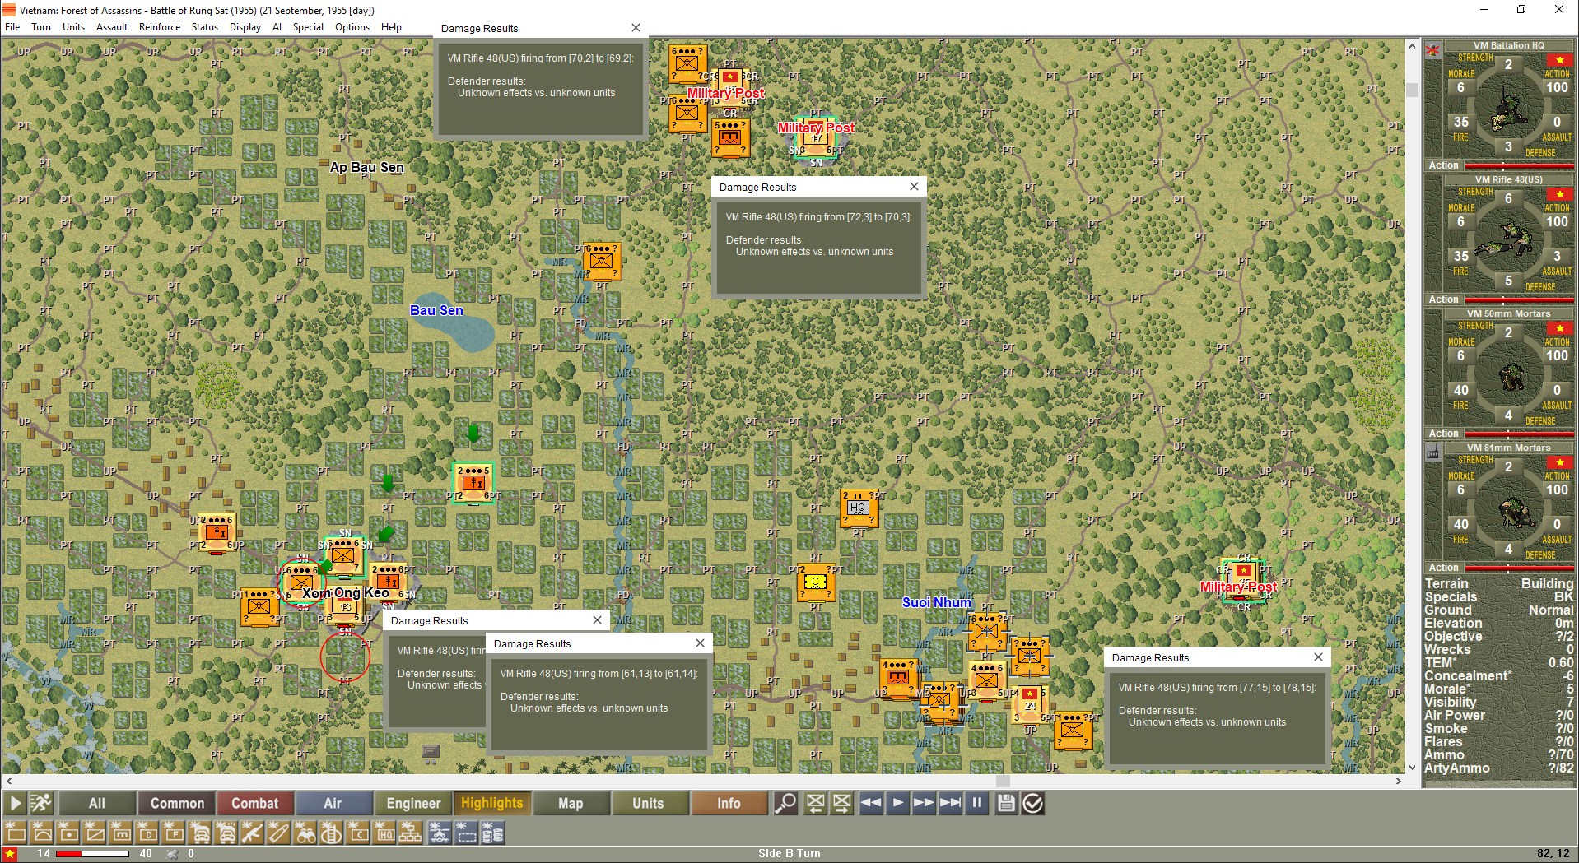1579x863 pixels.
Task: Click the binoculars highlight icon
Action: click(x=305, y=833)
